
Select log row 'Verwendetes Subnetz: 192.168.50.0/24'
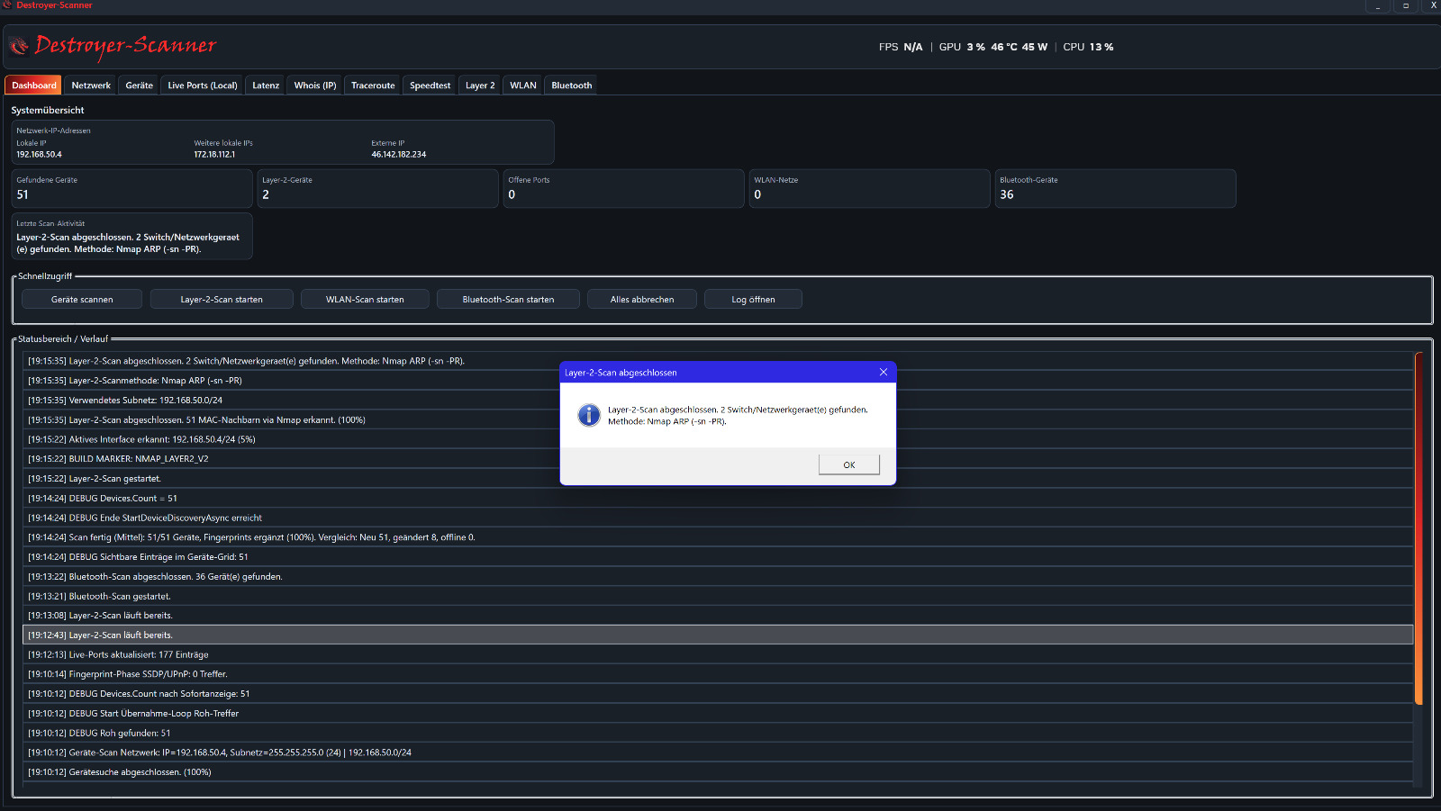click(718, 400)
